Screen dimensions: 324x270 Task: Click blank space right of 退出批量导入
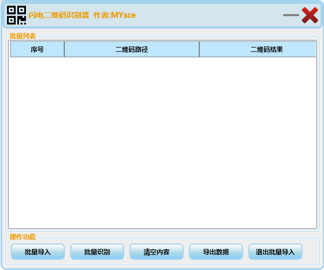coord(310,252)
